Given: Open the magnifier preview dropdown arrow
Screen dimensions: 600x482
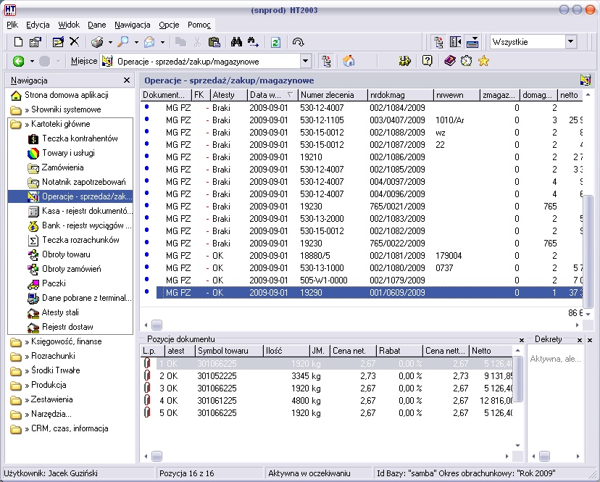Looking at the screenshot, I should [x=136, y=42].
